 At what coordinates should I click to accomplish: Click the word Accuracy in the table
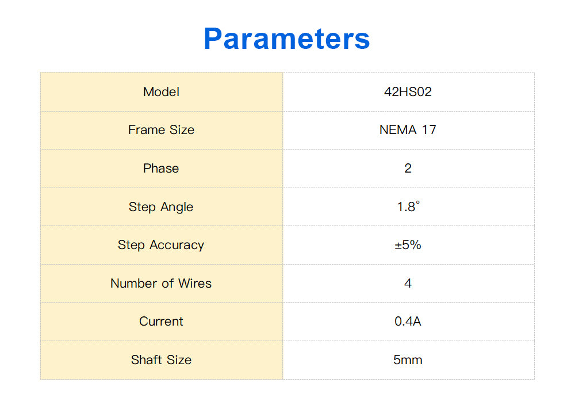[x=177, y=245]
